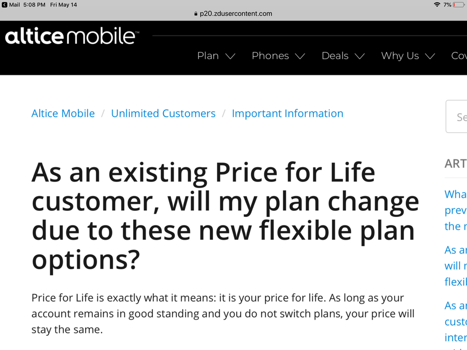This screenshot has height=350, width=467.
Task: Expand the chevron next to Deals
Action: tap(360, 56)
